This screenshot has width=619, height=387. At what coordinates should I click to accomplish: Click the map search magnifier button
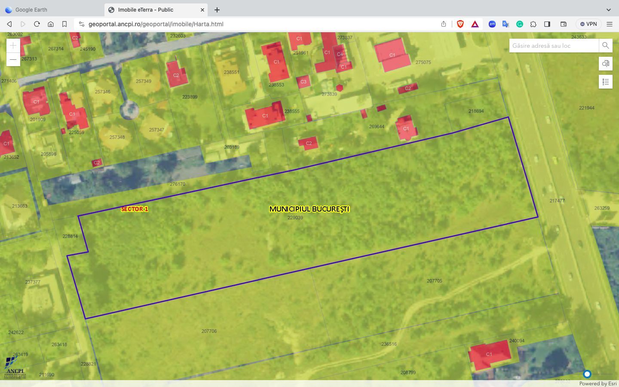pos(605,46)
